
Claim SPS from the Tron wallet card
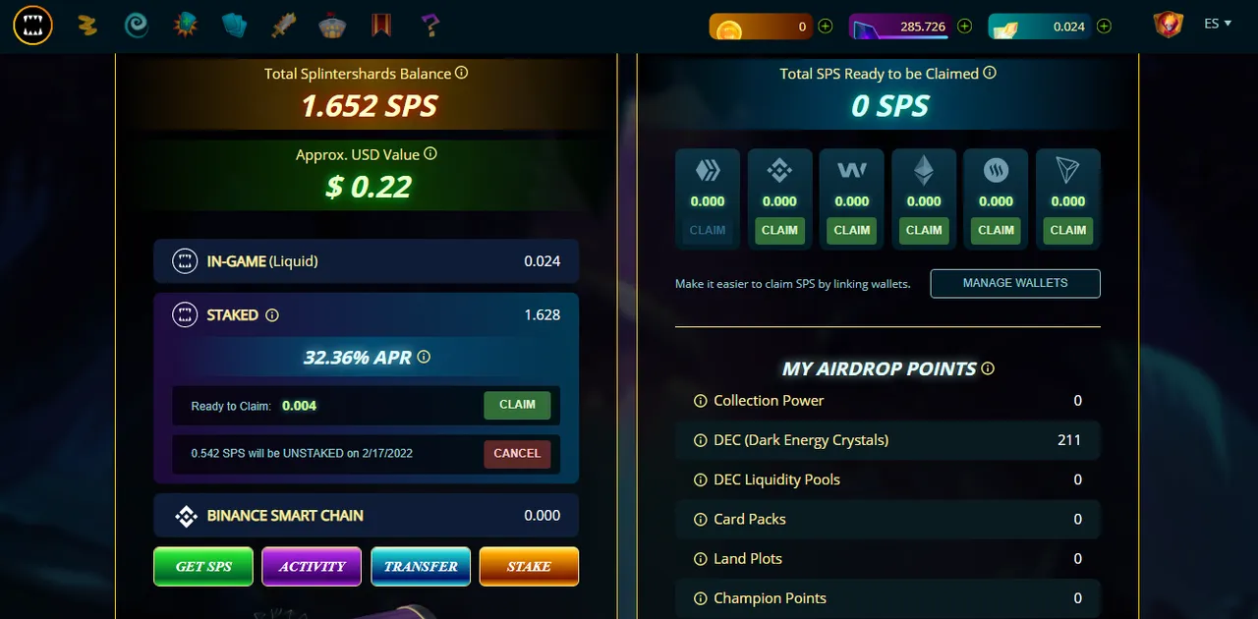1068,231
